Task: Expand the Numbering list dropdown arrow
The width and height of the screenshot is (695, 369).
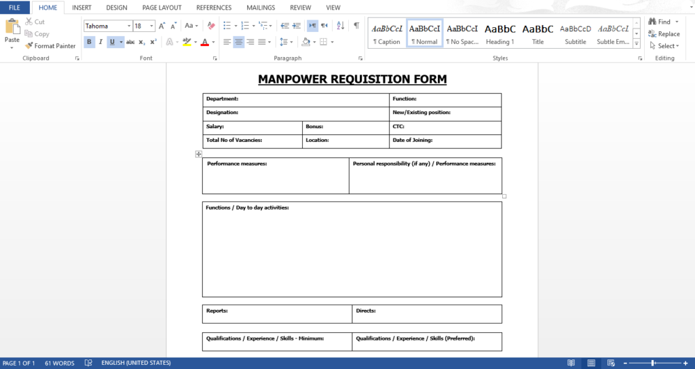Action: [254, 26]
